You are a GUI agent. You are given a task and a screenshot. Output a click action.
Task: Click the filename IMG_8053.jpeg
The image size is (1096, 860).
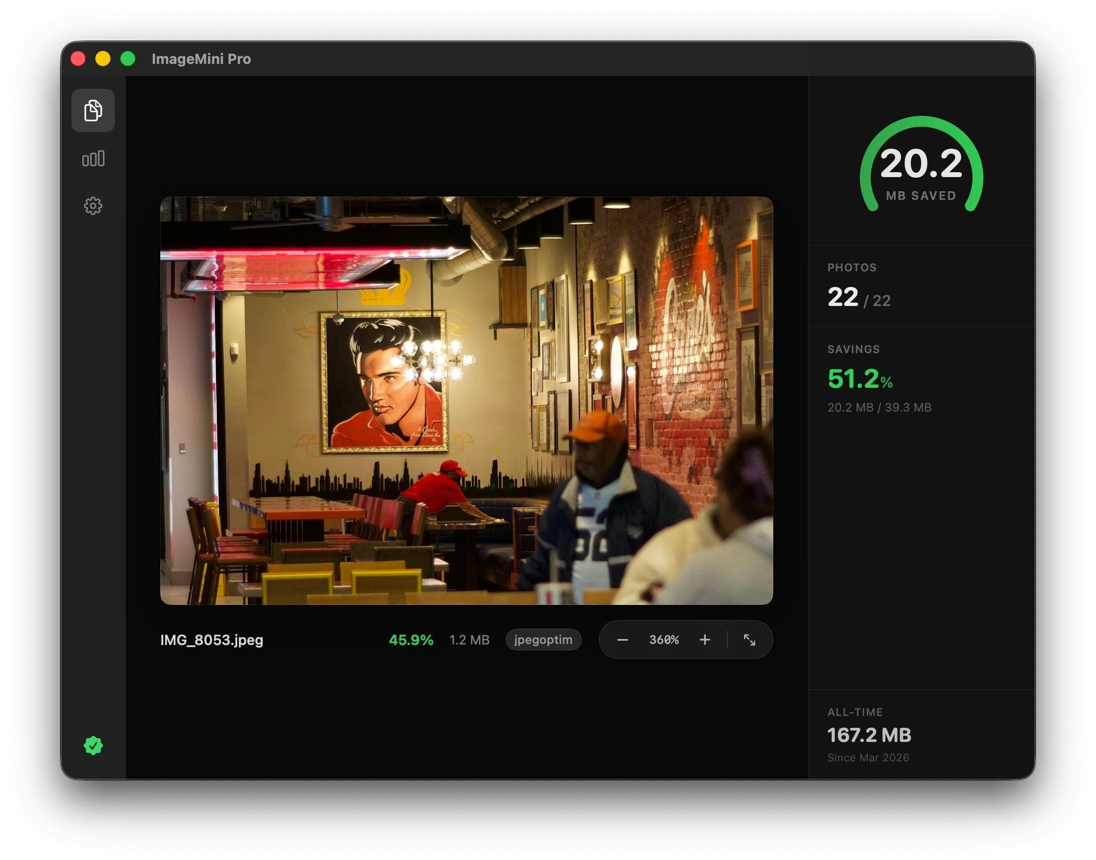click(211, 641)
